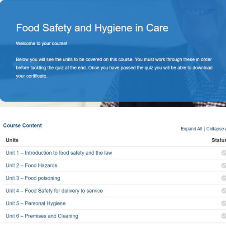Click the Unit 1 completion status checkmark
The height and width of the screenshot is (226, 226).
click(x=224, y=153)
